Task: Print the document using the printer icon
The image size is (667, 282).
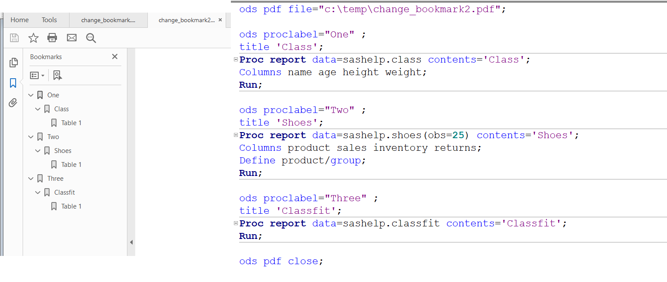Action: (52, 38)
